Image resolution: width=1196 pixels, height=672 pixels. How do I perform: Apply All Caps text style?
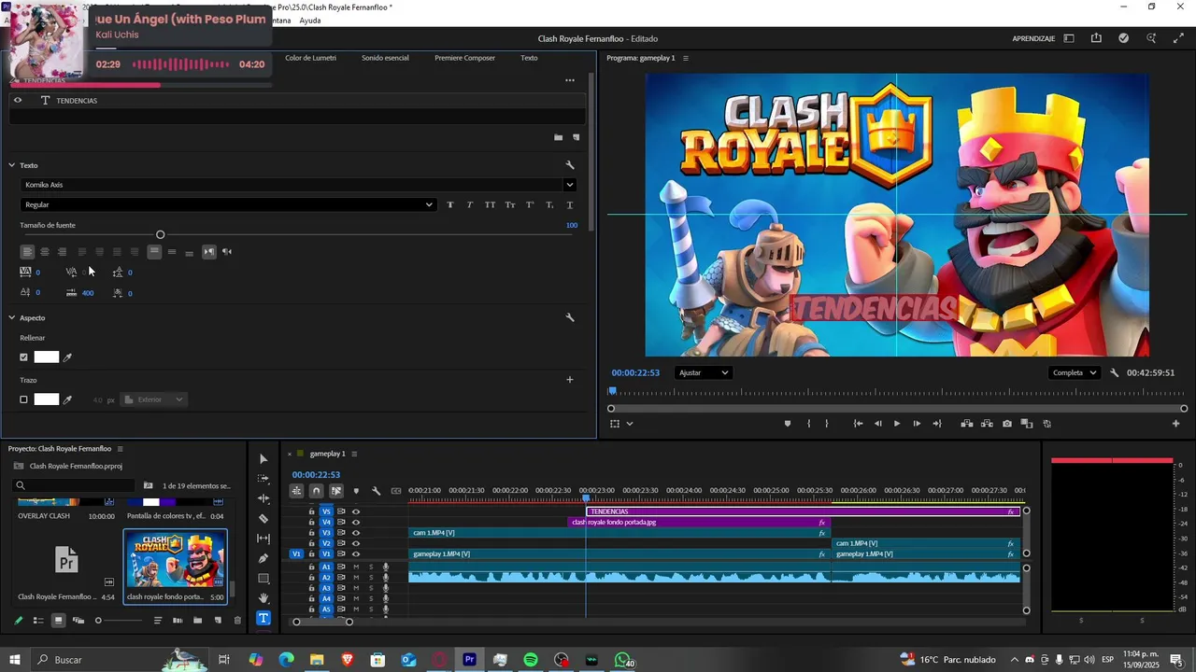490,204
